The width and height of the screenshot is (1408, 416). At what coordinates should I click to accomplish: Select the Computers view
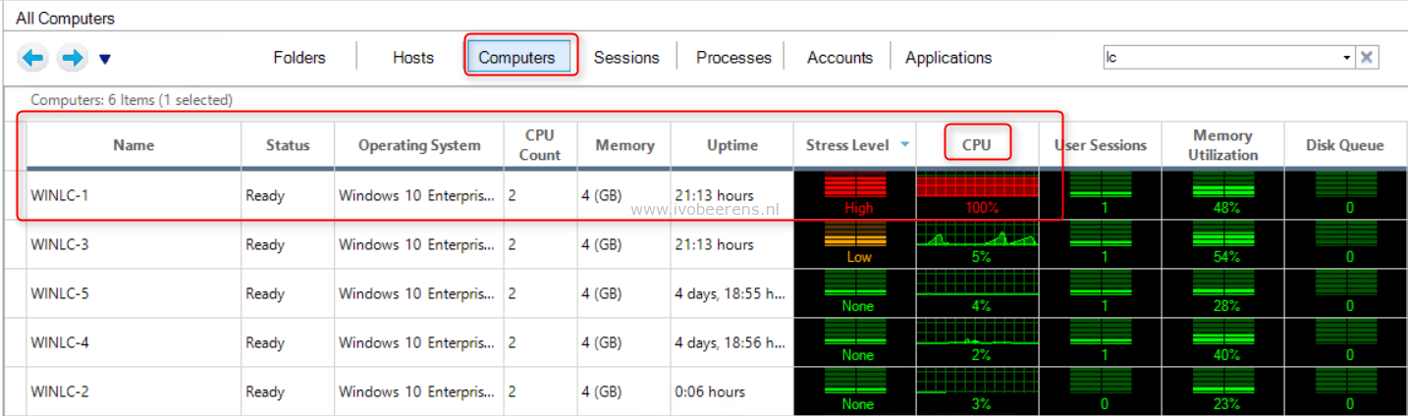point(517,58)
